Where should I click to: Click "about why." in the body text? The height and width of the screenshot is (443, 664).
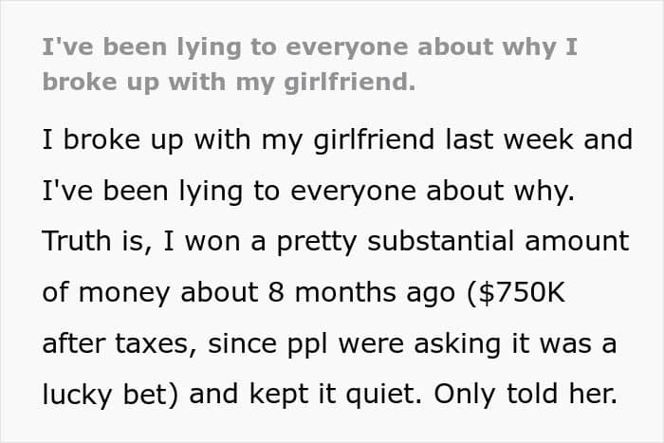[533, 191]
